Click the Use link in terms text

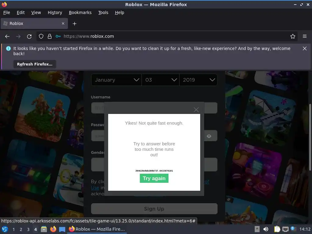[95, 188]
